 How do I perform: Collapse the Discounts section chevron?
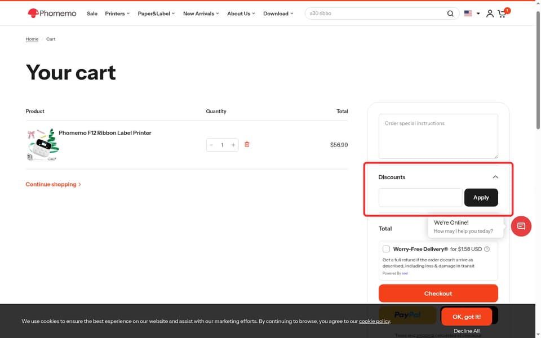coord(495,177)
